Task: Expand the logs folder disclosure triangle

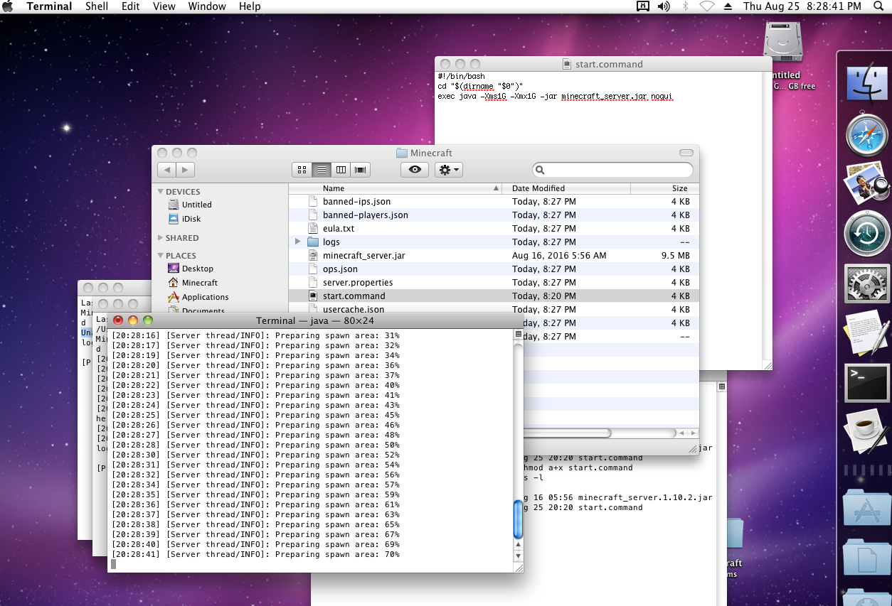Action: coord(297,242)
